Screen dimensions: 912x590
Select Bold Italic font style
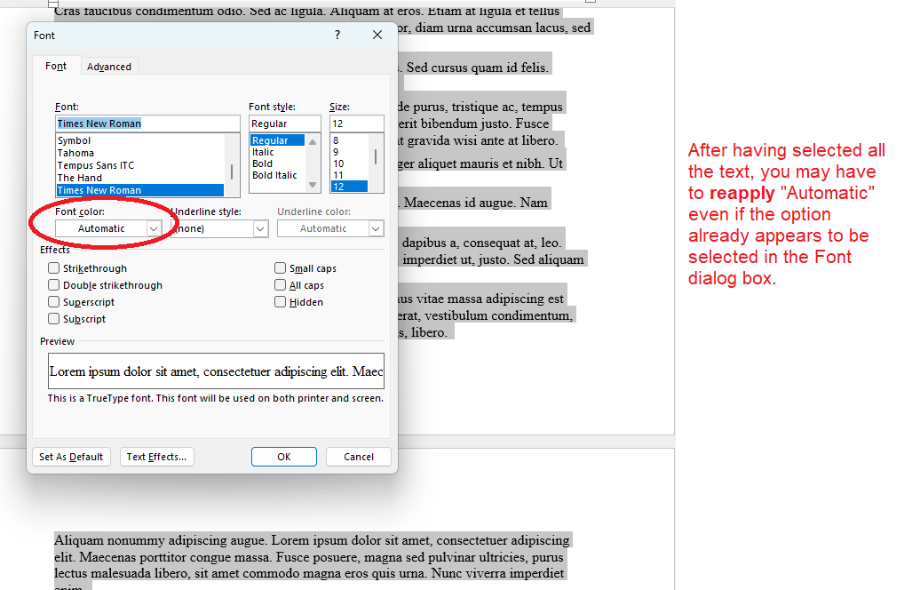point(277,175)
